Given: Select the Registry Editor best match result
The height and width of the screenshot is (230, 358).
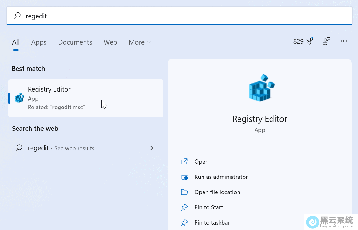Looking at the screenshot, I should [86, 98].
